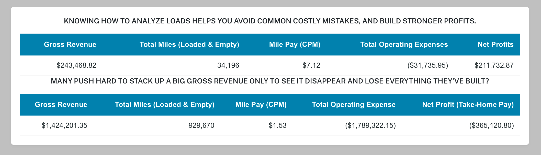Click Gross Revenue header above $1,424,201.35

tap(61, 105)
